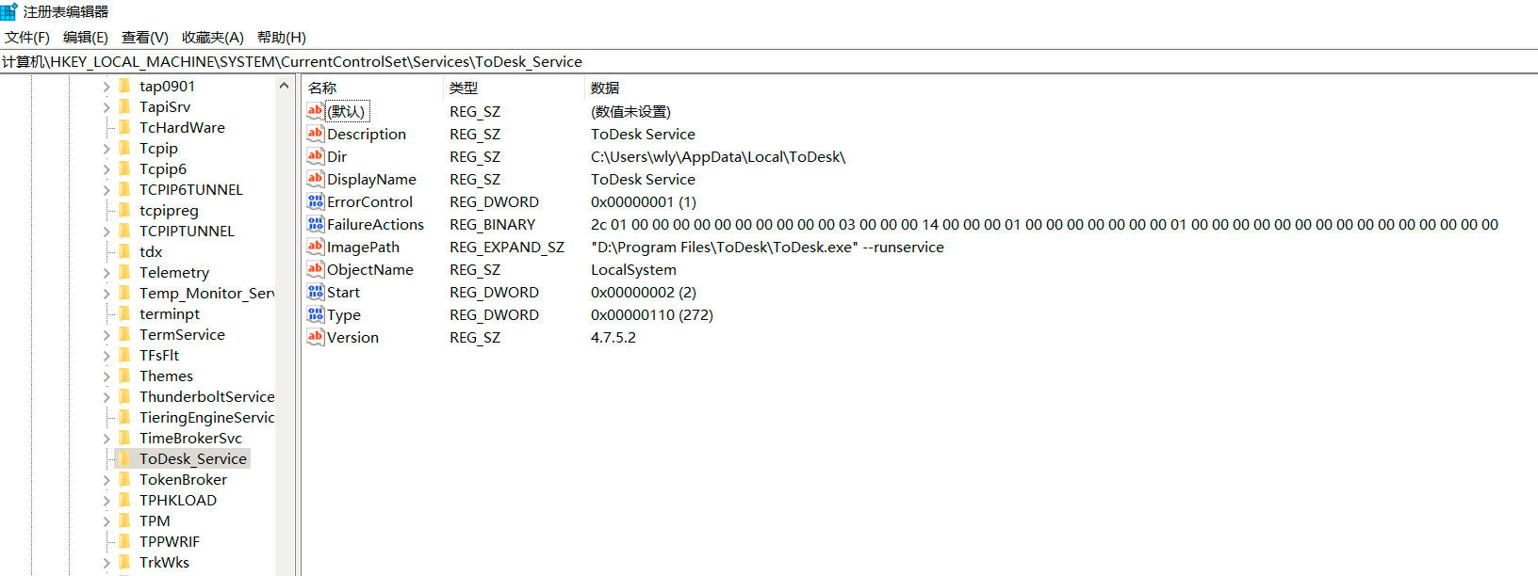Image resolution: width=1538 pixels, height=576 pixels.
Task: Open the 查看(V) menu
Action: (x=144, y=38)
